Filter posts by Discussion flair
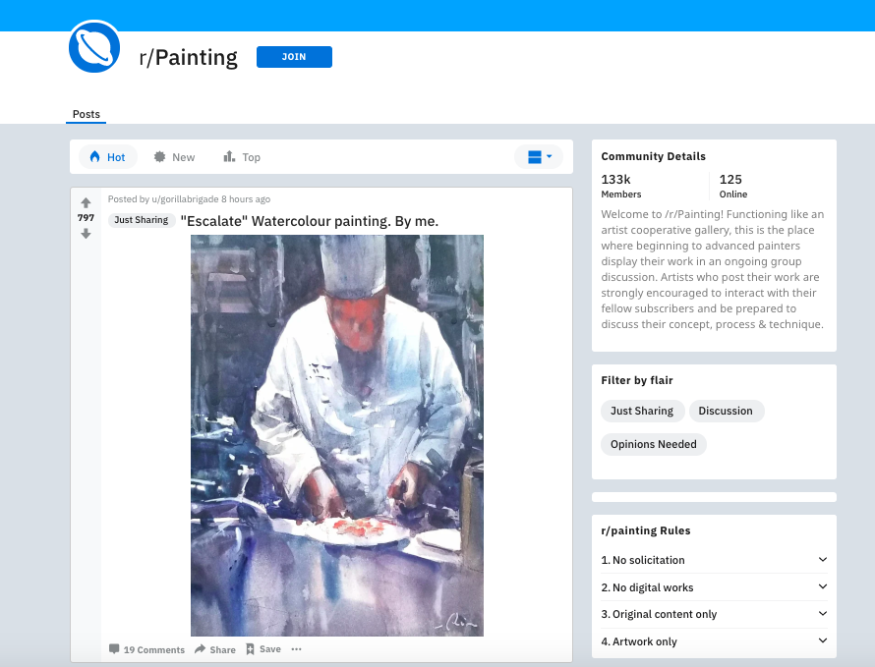 tap(726, 411)
